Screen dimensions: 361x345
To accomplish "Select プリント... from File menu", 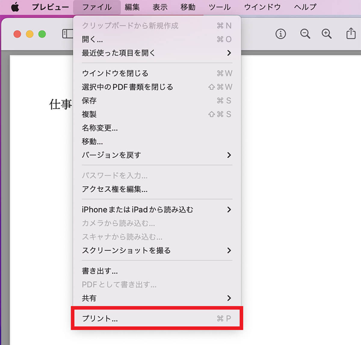I will (156, 319).
